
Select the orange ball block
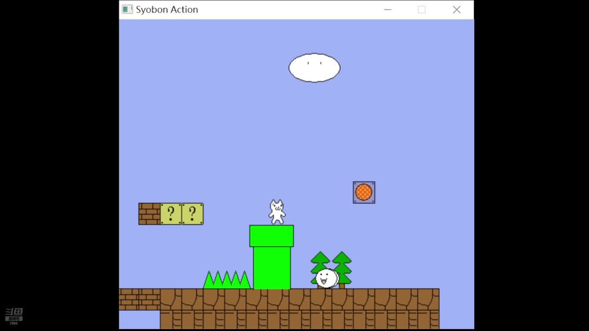[364, 192]
